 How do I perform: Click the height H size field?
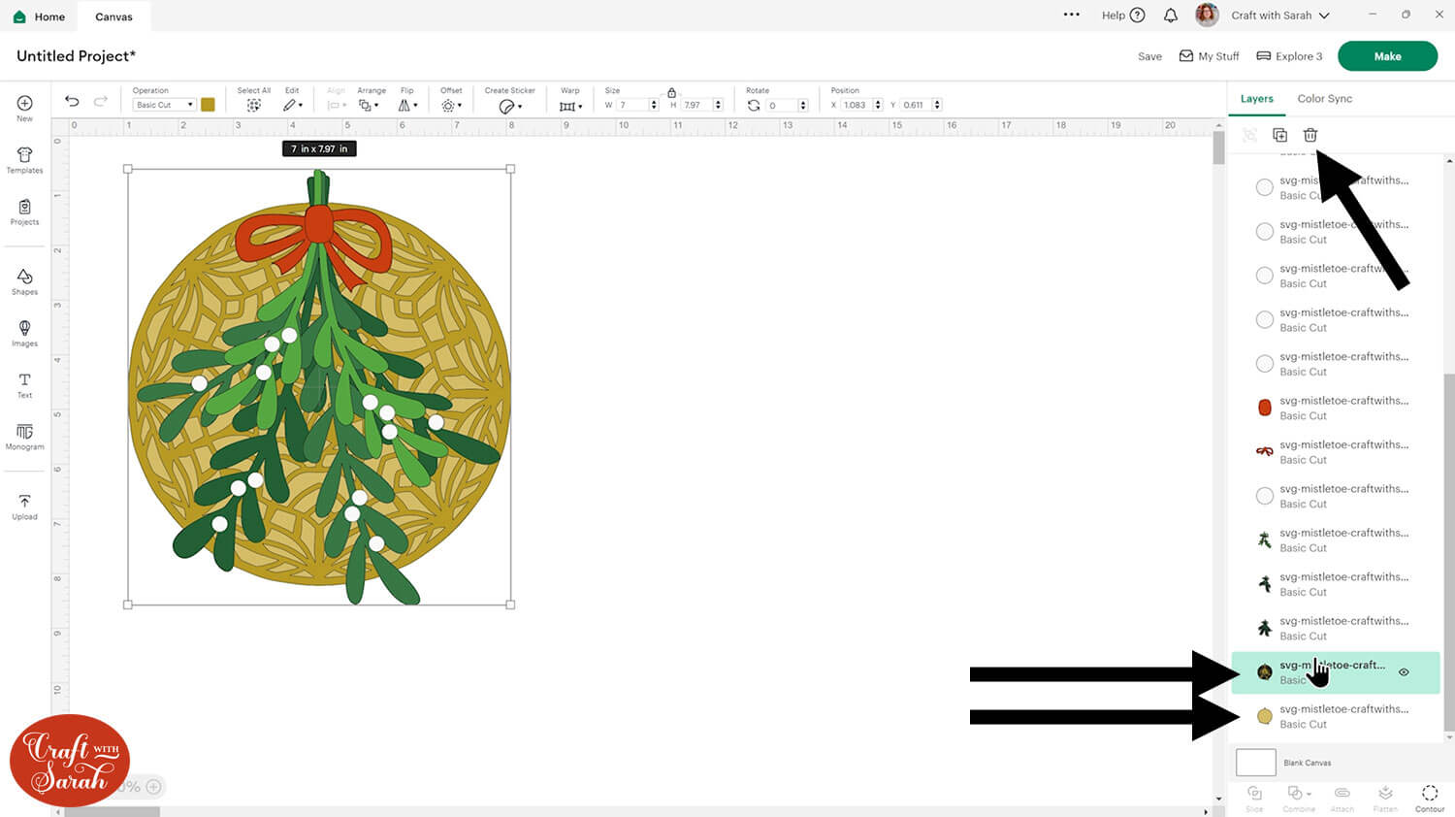[x=697, y=105]
